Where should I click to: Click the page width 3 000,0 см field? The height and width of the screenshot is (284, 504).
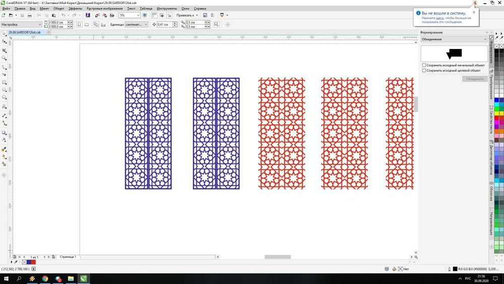point(57,23)
